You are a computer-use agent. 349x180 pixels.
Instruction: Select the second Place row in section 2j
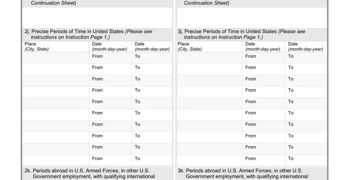point(55,70)
